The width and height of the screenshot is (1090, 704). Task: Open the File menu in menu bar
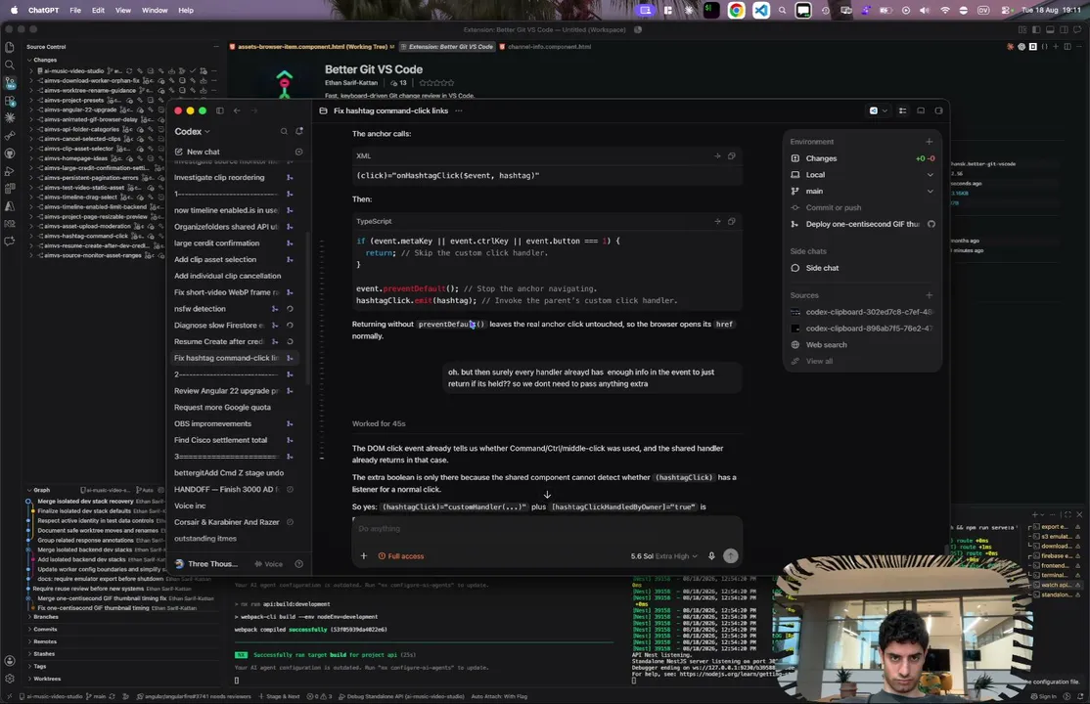click(x=75, y=11)
